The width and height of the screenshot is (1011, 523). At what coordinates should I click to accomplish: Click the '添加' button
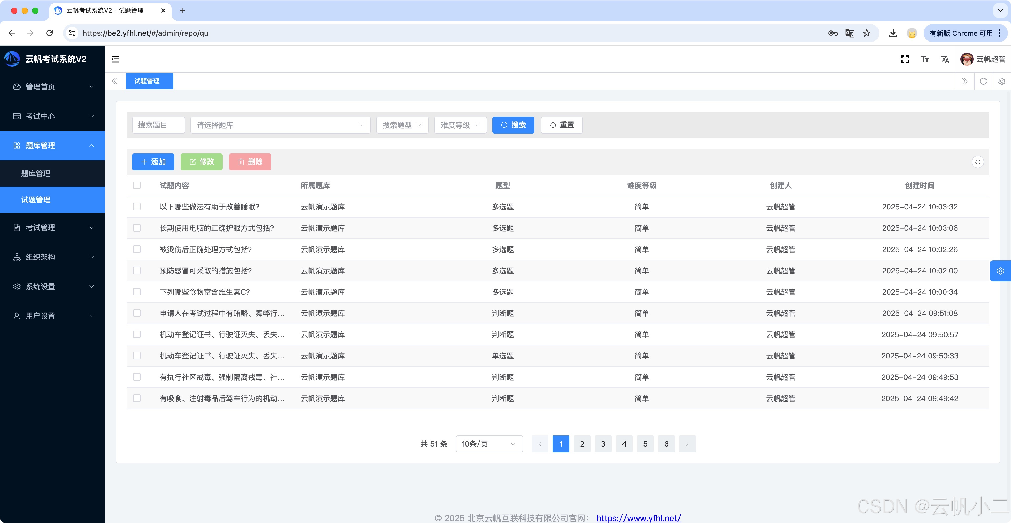[x=153, y=162]
